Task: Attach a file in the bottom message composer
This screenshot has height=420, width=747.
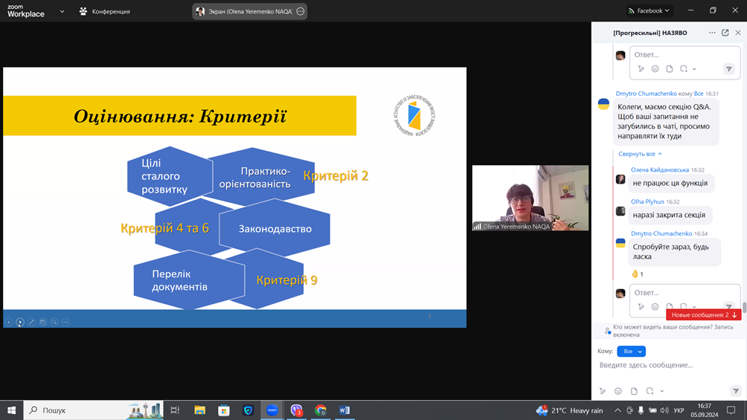Action: click(634, 391)
